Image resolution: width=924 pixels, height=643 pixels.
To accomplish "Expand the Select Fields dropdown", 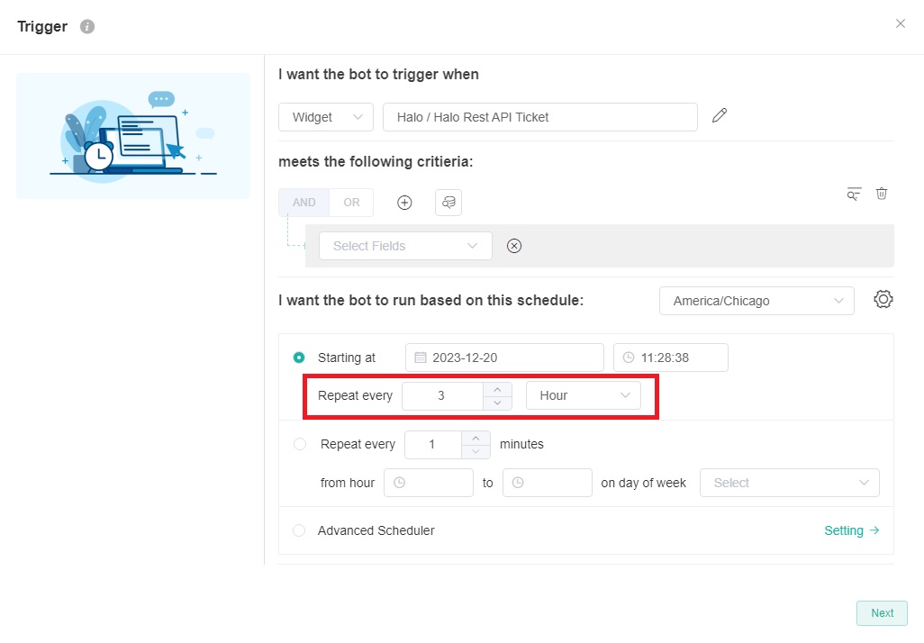I will tap(405, 246).
